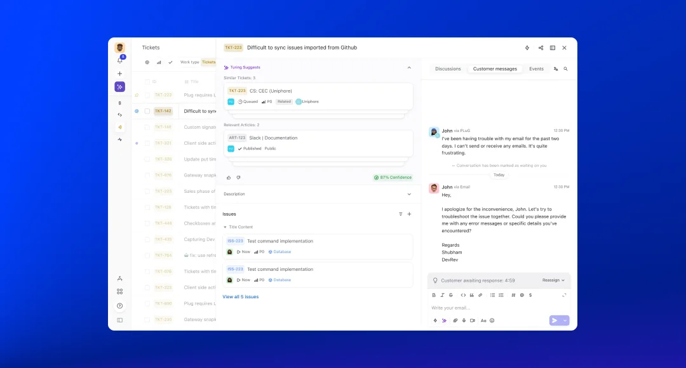Tick the checkbox for TKT-321 row

[x=147, y=143]
